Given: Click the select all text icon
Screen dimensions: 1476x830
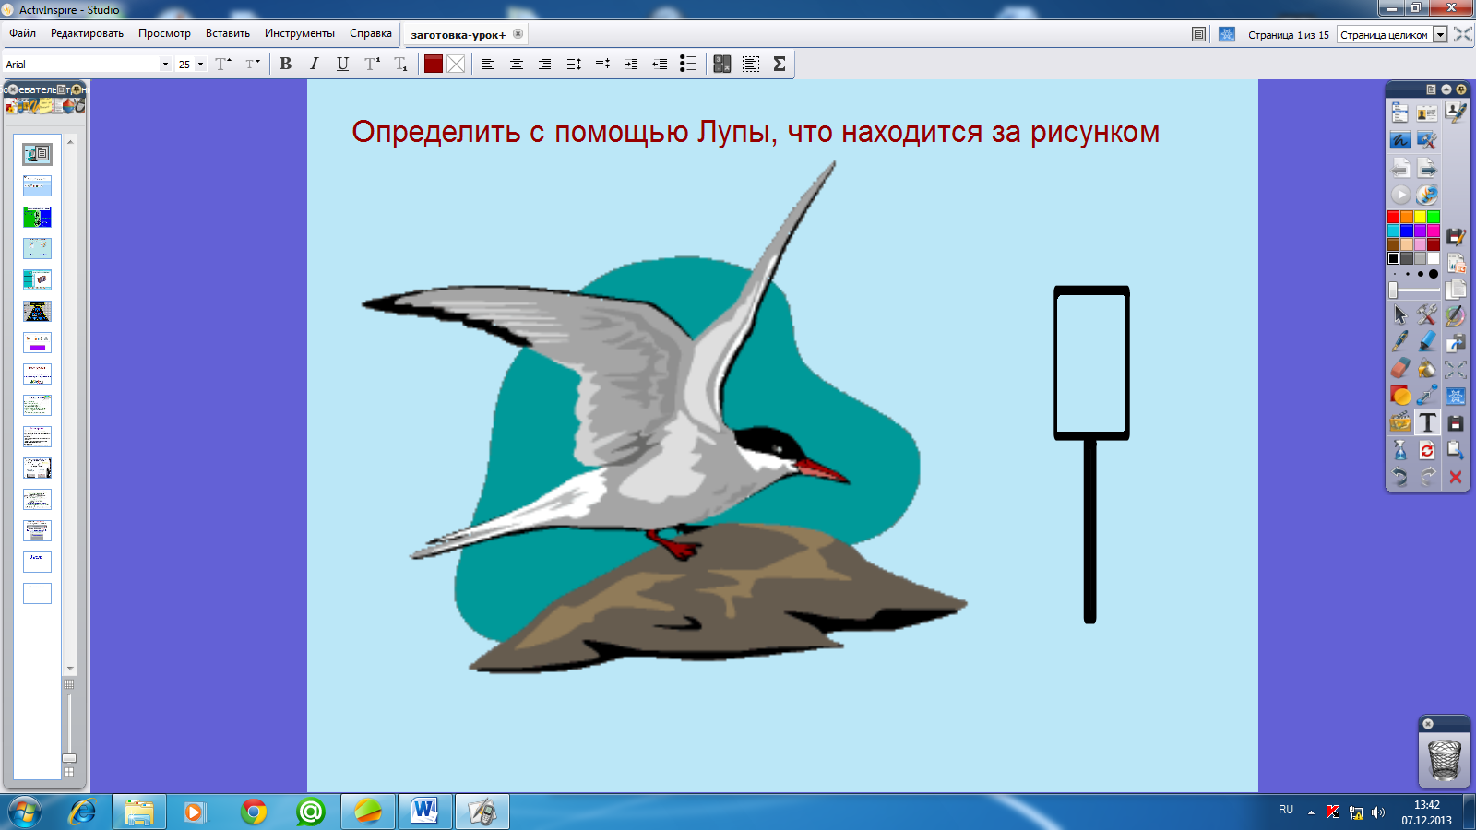Looking at the screenshot, I should point(751,64).
